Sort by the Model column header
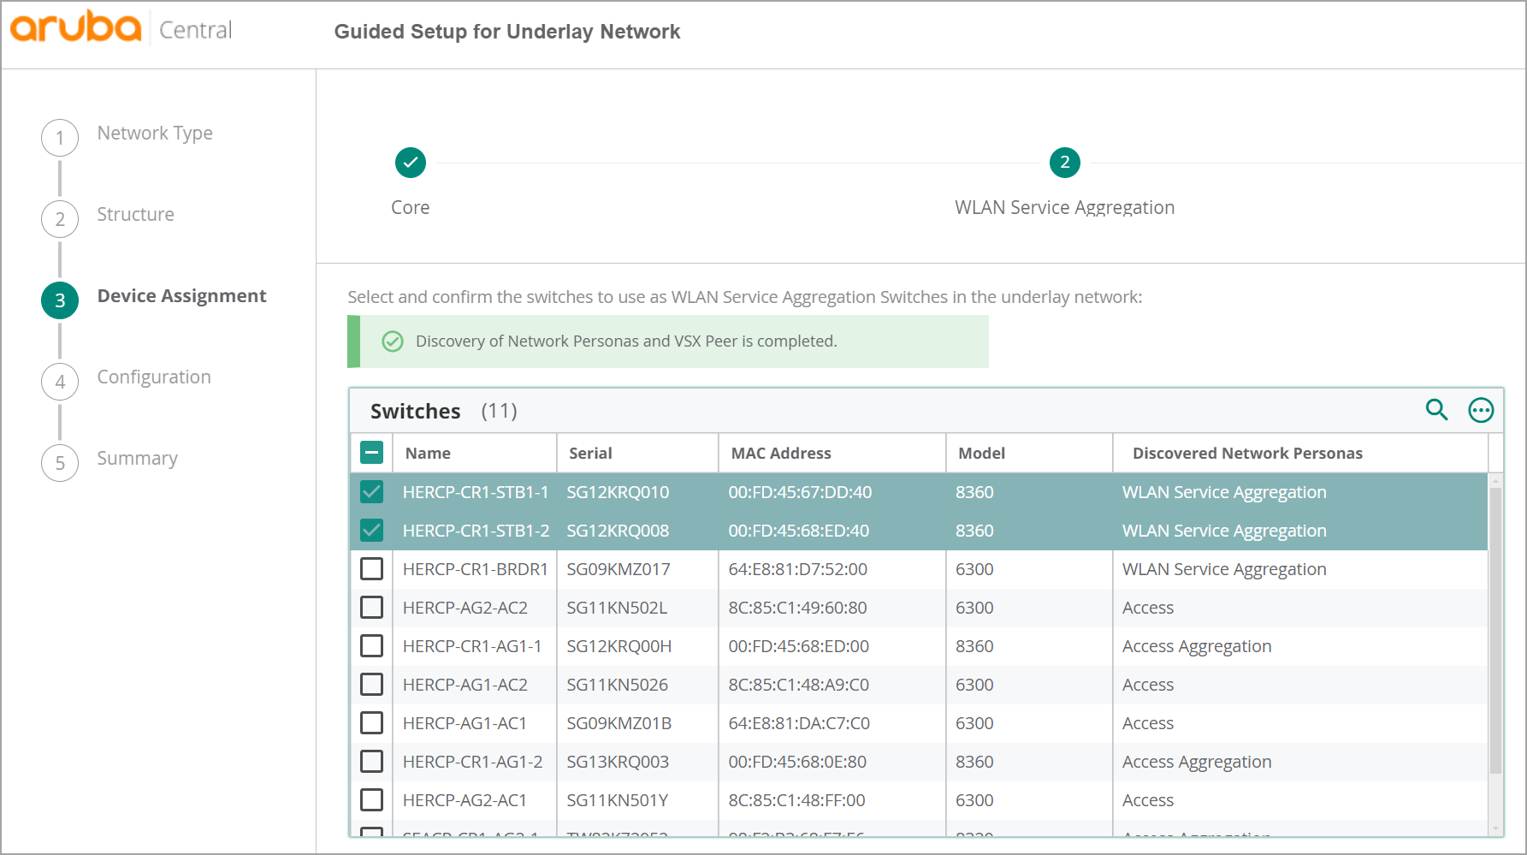1527x855 pixels. pyautogui.click(x=981, y=453)
